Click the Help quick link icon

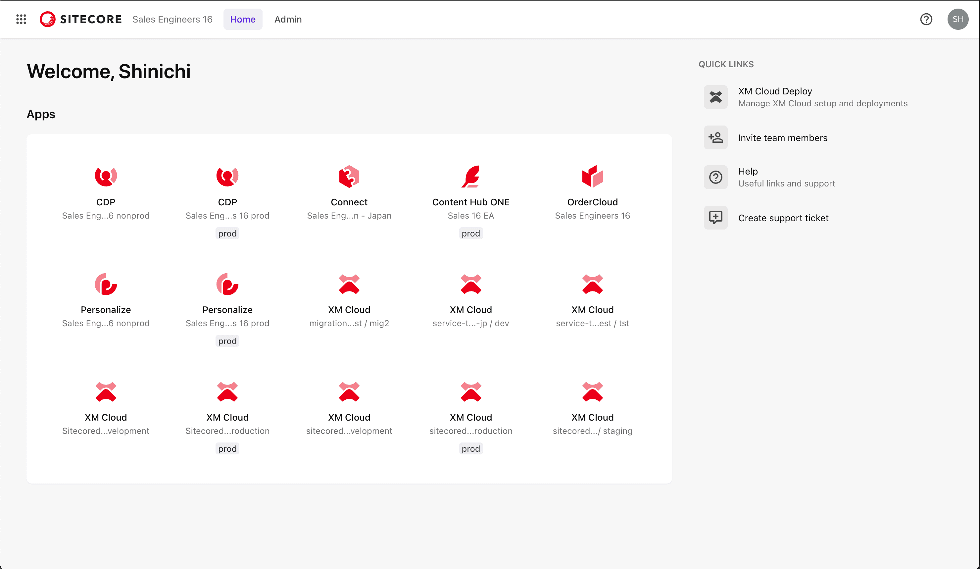click(x=715, y=177)
